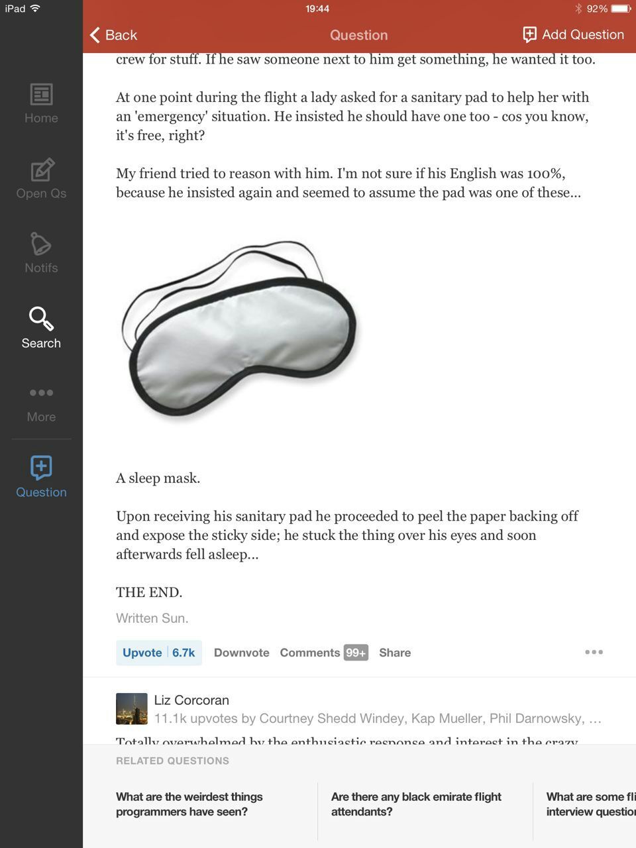This screenshot has height=848, width=636.
Task: Downvote this answer
Action: click(x=242, y=653)
